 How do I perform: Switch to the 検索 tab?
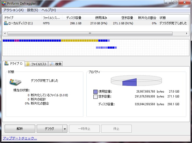tap(55, 64)
